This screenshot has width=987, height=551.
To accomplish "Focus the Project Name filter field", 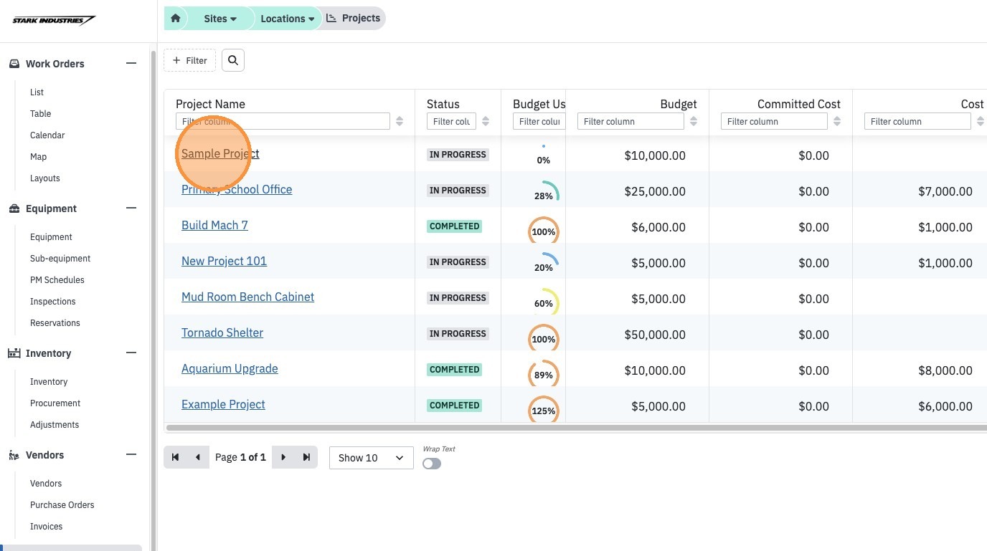I will pos(283,121).
